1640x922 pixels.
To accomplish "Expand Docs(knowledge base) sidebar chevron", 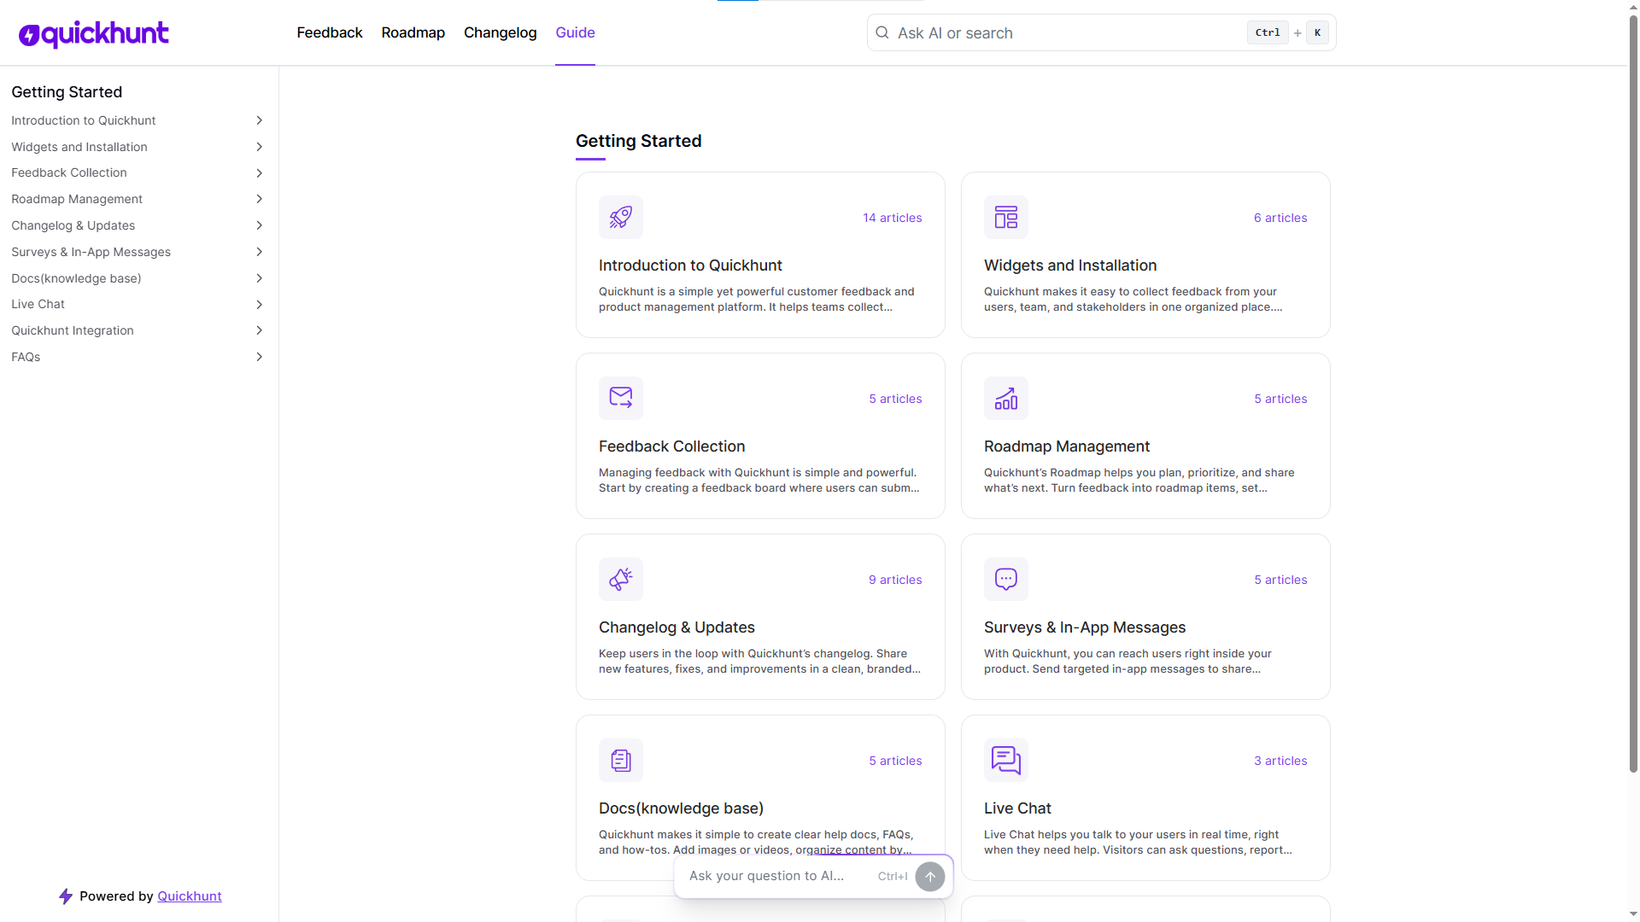I will [260, 278].
